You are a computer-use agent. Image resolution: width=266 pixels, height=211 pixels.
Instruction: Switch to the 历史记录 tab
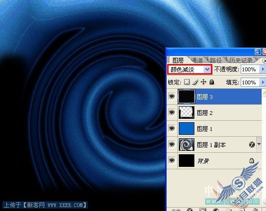(241, 60)
